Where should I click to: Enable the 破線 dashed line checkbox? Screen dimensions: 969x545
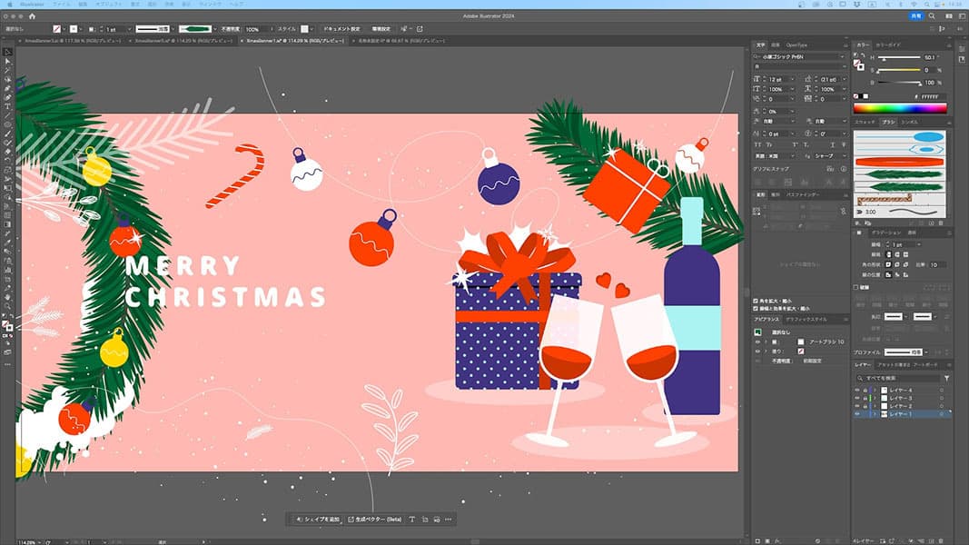click(856, 288)
